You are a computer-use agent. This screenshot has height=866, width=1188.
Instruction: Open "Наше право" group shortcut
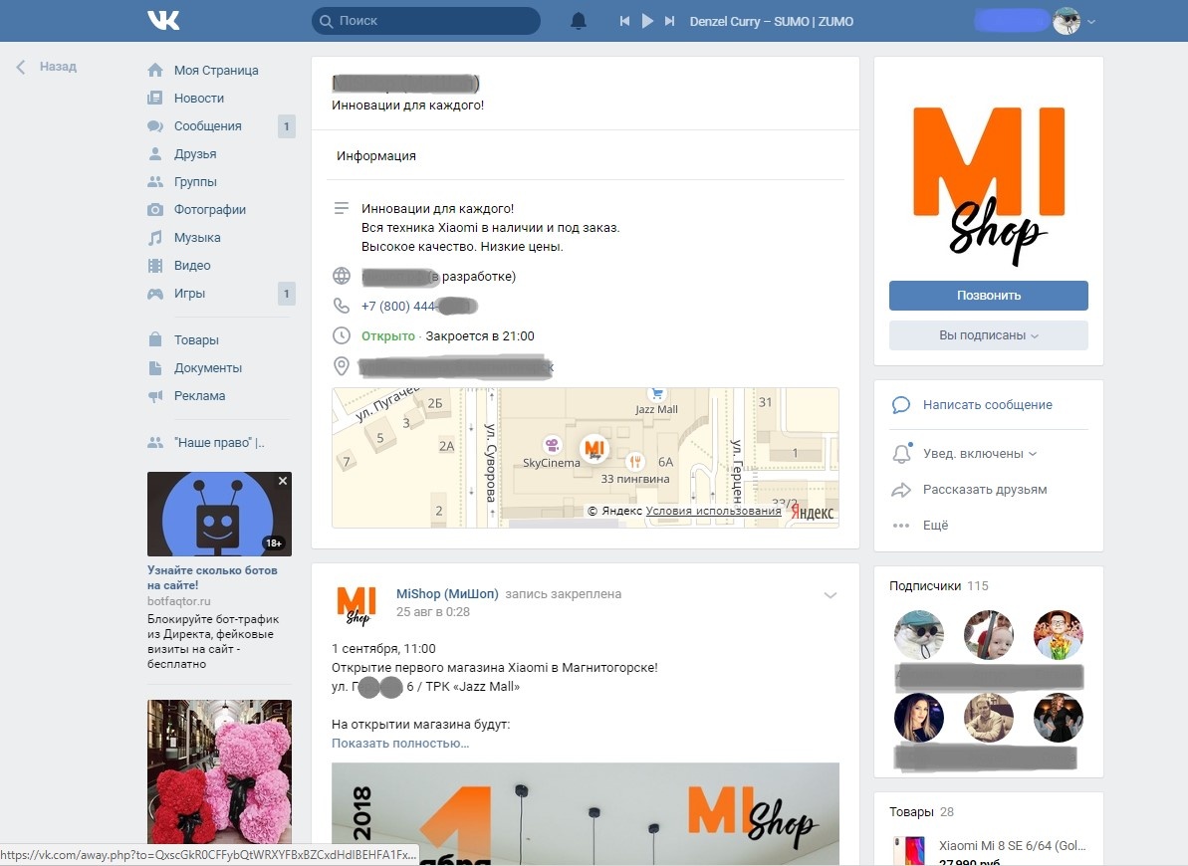pos(219,443)
